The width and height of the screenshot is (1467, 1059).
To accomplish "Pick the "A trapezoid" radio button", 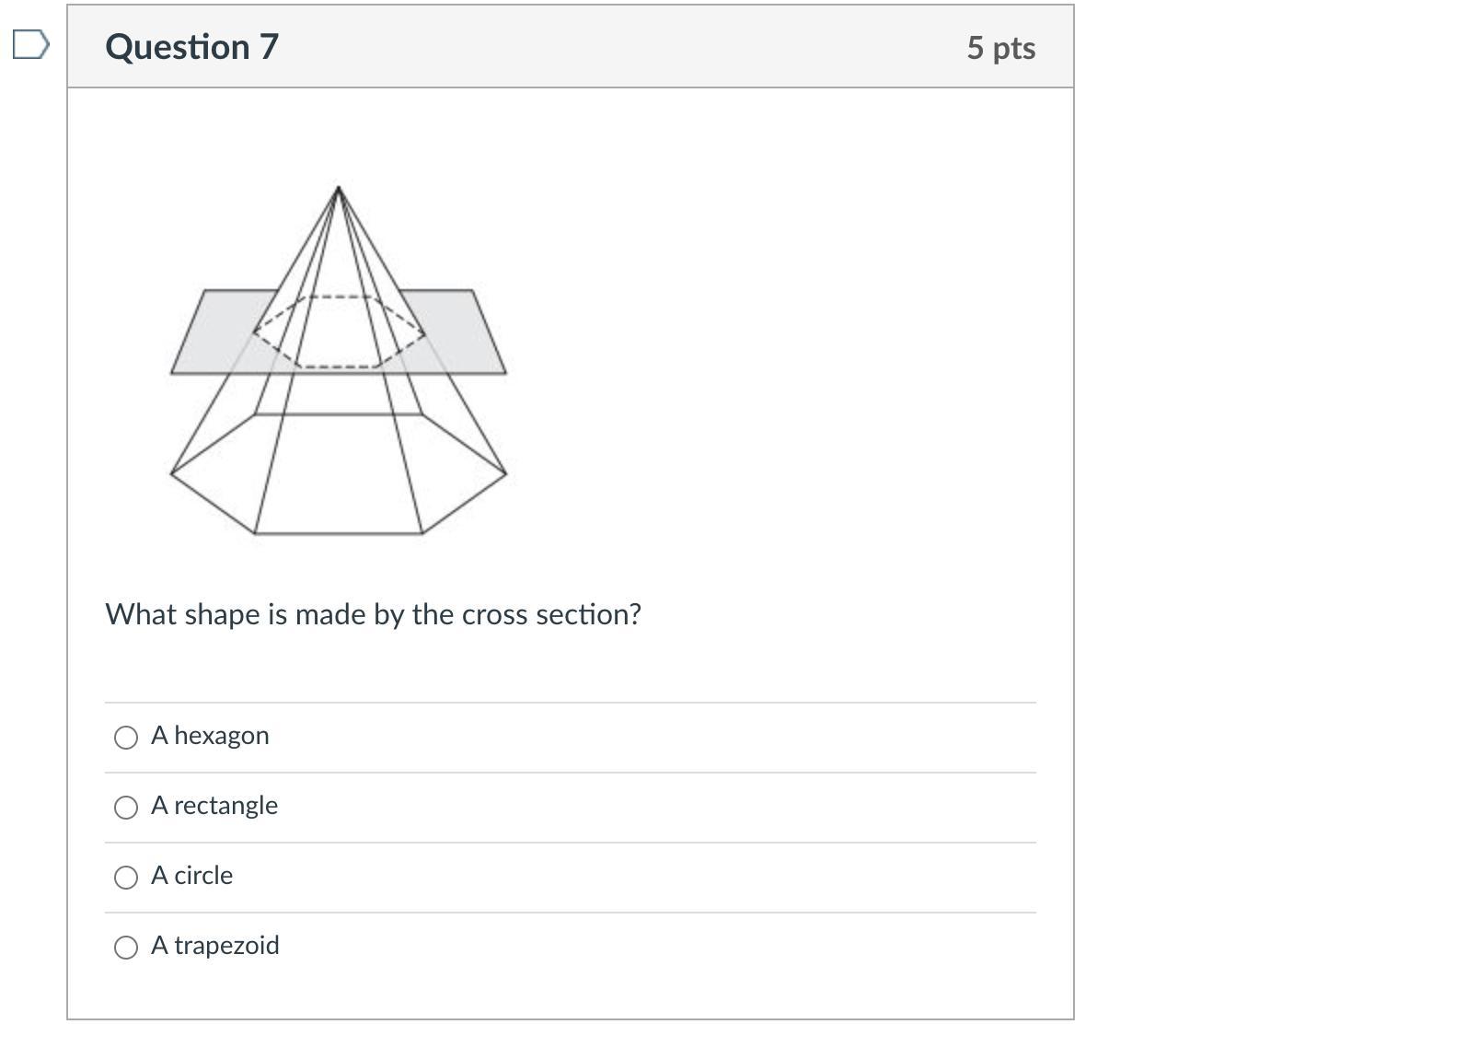I will pyautogui.click(x=126, y=947).
